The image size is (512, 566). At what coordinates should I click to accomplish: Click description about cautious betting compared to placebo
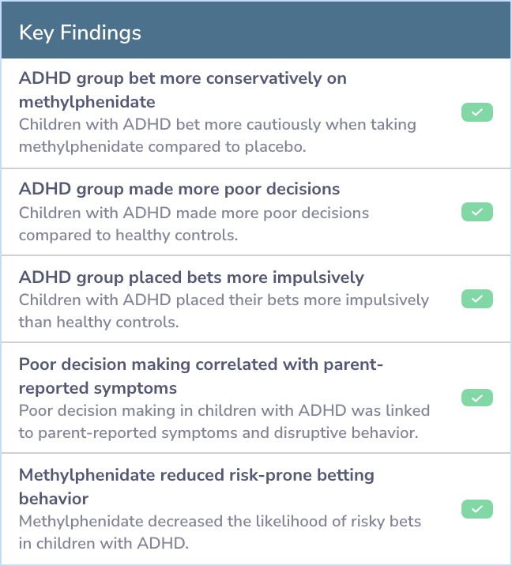(x=217, y=135)
